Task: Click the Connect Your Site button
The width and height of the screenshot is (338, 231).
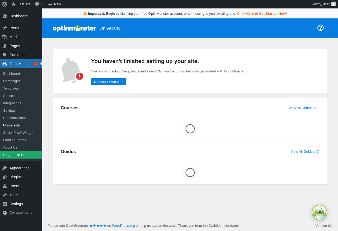Action: [109, 82]
